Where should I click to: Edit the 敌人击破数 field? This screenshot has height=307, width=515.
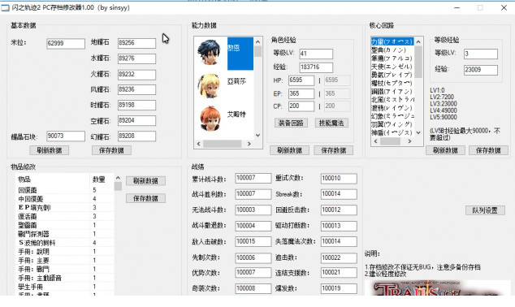(x=253, y=242)
